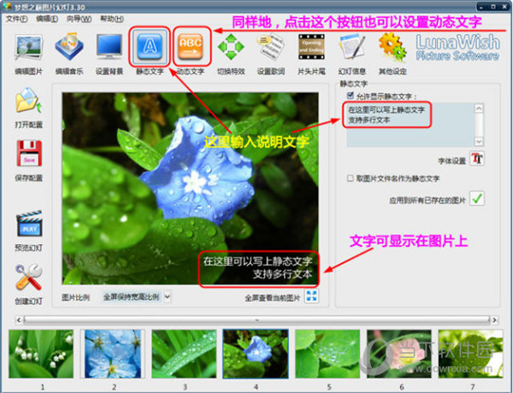The image size is (513, 393).
Task: Select the 静态文字 static text tool
Action: pyautogui.click(x=150, y=47)
